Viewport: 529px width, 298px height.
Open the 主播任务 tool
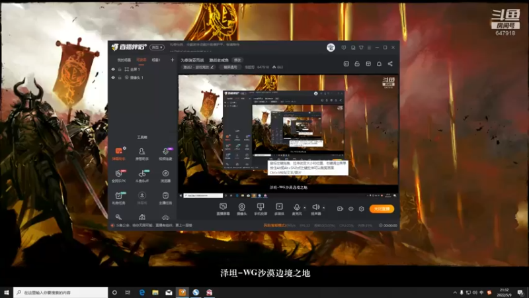tap(165, 197)
